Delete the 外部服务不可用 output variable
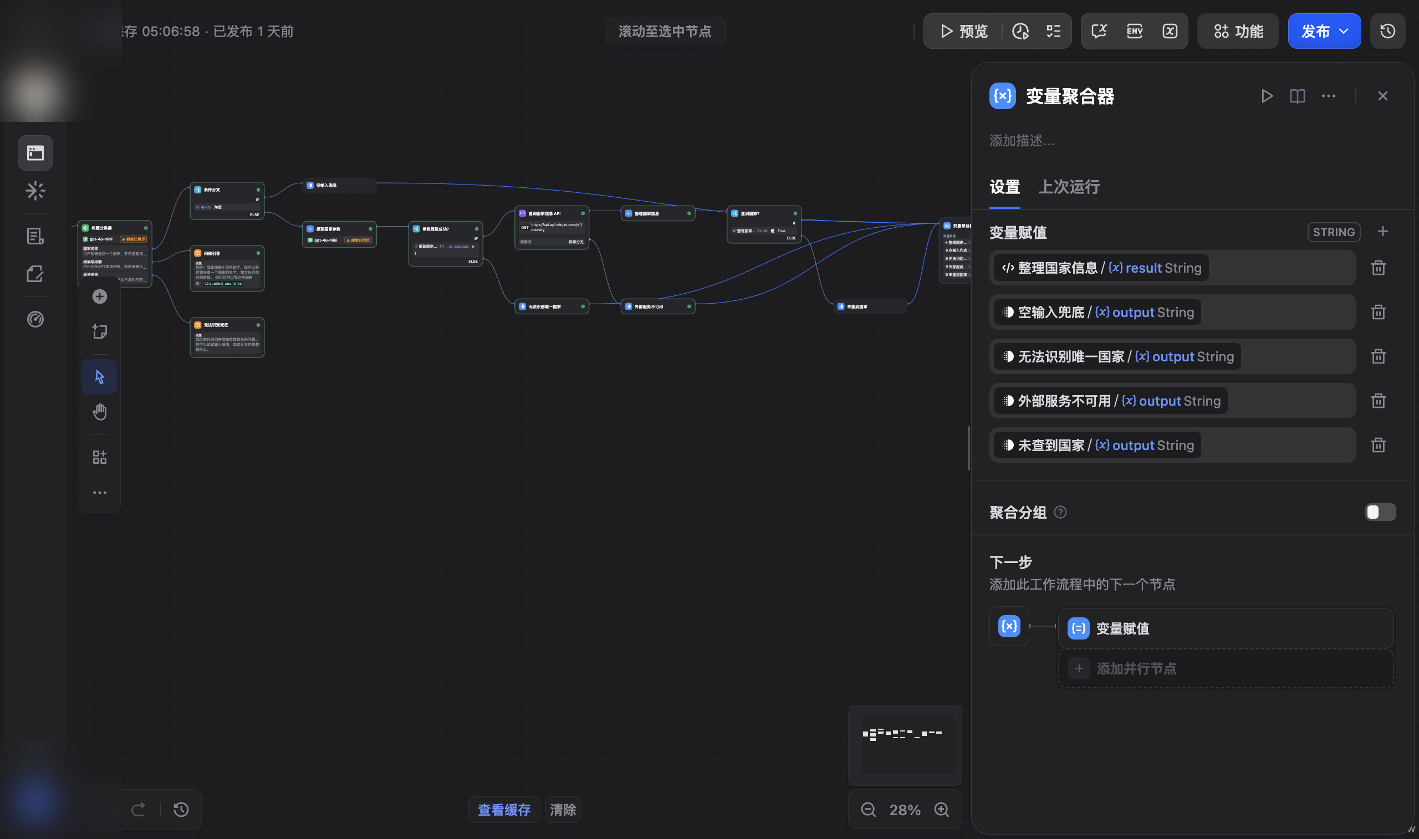Viewport: 1419px width, 839px height. (1379, 401)
